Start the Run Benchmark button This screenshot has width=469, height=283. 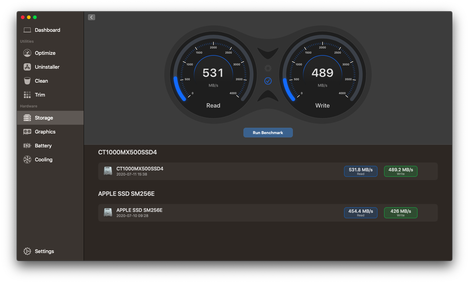pos(268,133)
